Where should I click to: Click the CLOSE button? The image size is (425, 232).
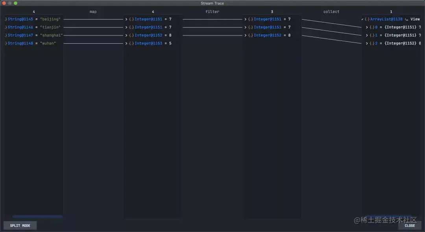(410, 225)
